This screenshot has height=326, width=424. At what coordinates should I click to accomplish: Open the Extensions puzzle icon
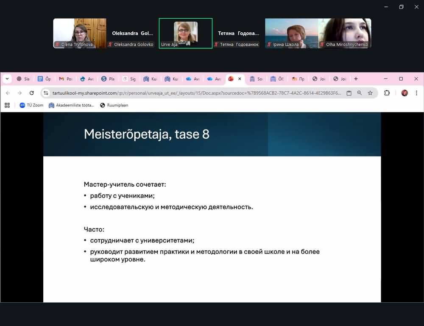(x=387, y=93)
